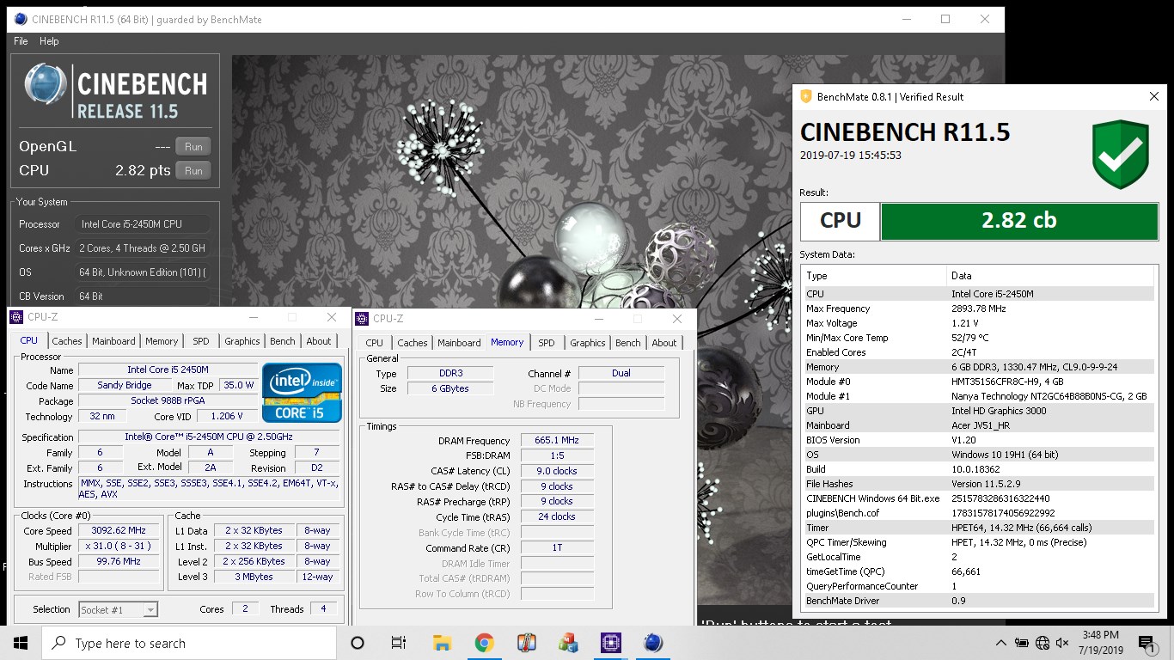Click the Type here to search box
The image size is (1174, 660).
(189, 643)
